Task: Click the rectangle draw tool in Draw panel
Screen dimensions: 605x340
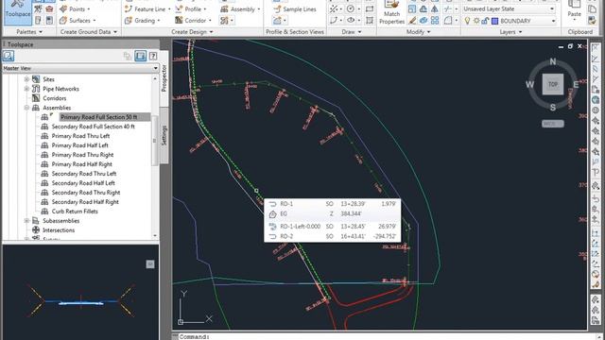Action: point(370,8)
